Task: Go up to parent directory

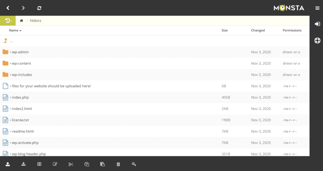Action: [6, 41]
